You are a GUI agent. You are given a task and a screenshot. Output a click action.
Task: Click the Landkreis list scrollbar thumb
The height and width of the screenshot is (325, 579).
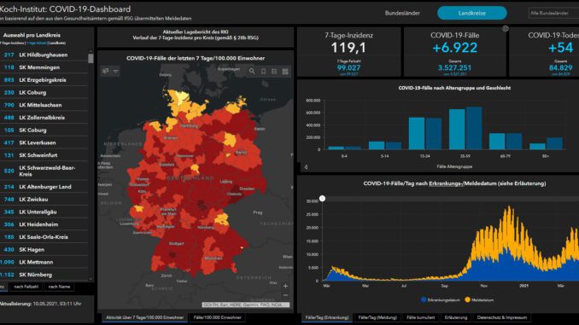[91, 58]
